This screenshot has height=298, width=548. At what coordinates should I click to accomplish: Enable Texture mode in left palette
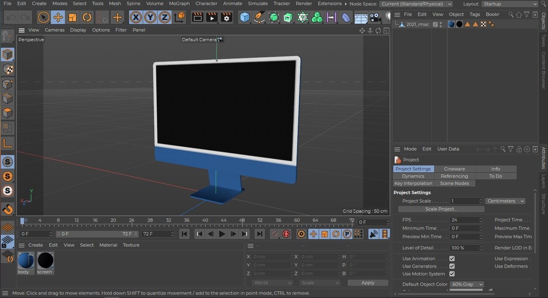coord(8,69)
